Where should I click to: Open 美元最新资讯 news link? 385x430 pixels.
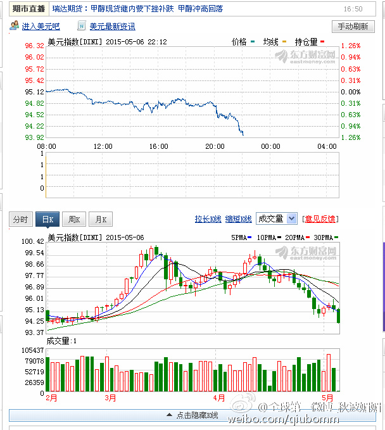click(113, 27)
